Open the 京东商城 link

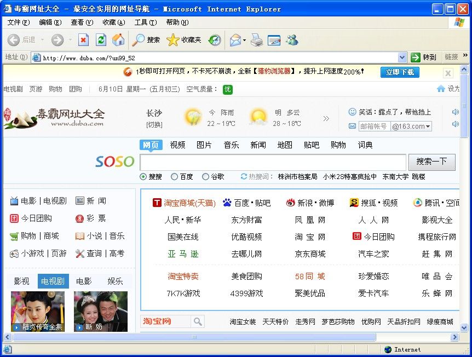pos(310,254)
